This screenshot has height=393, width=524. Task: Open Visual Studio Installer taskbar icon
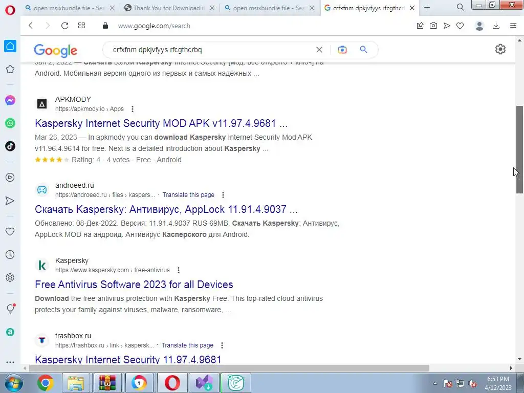(204, 383)
